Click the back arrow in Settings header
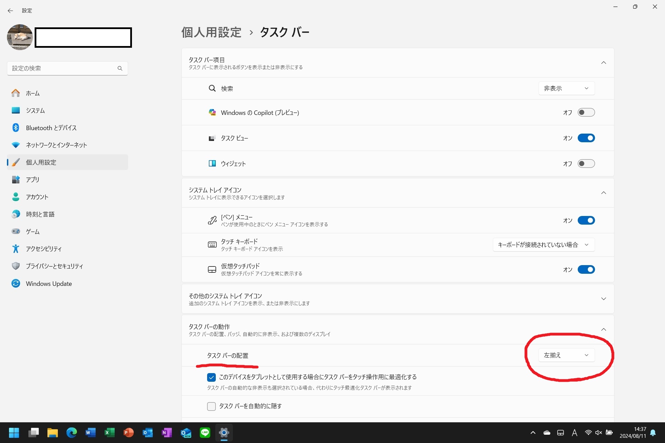 point(10,11)
